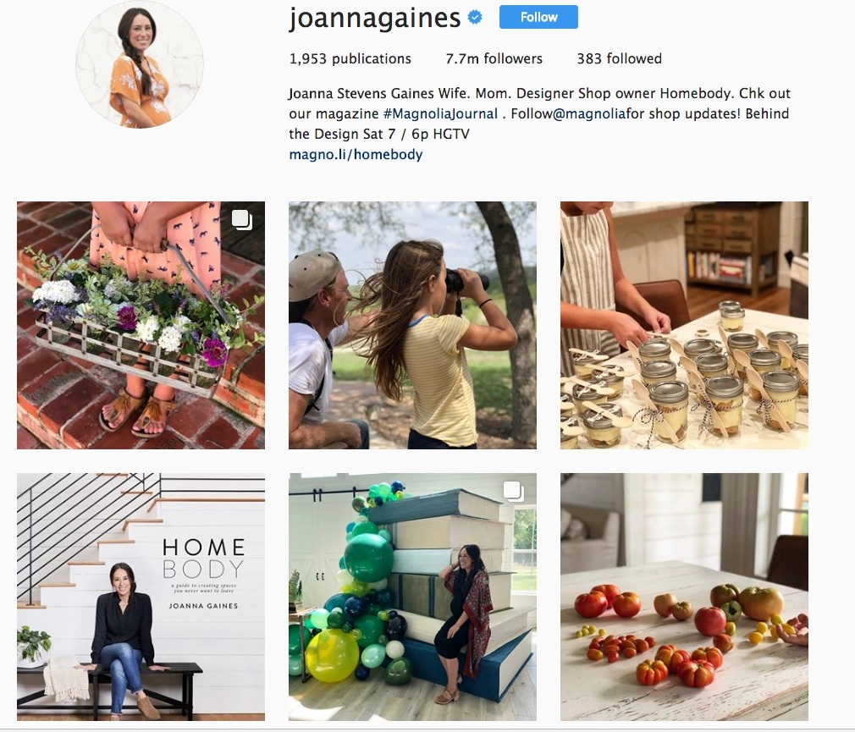Open the heirloom tomatoes photo
The width and height of the screenshot is (855, 732).
click(x=684, y=597)
